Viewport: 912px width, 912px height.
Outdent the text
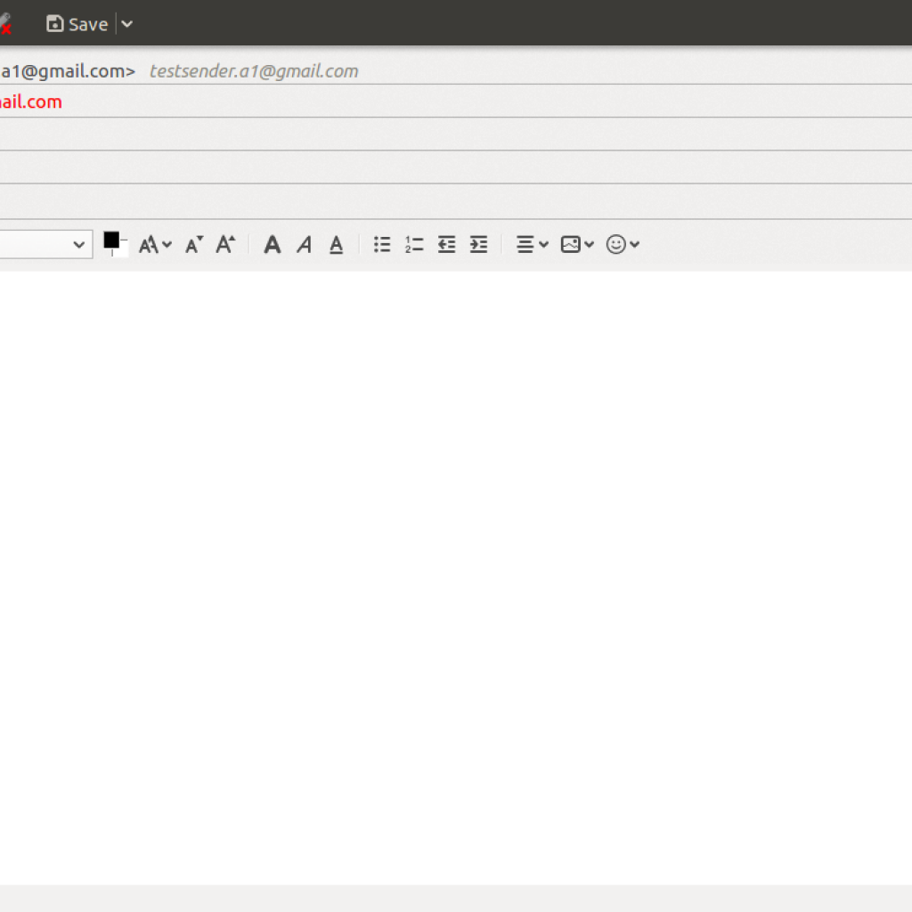coord(446,244)
